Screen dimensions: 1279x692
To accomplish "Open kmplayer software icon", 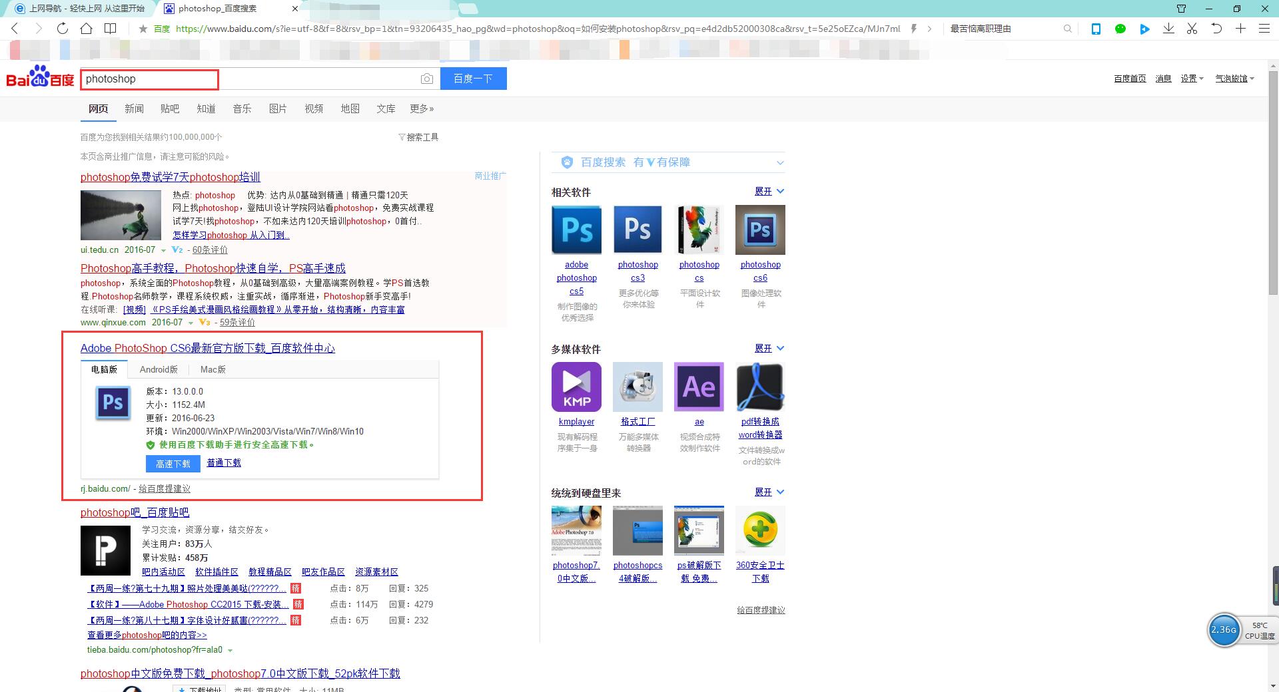I will tap(576, 387).
